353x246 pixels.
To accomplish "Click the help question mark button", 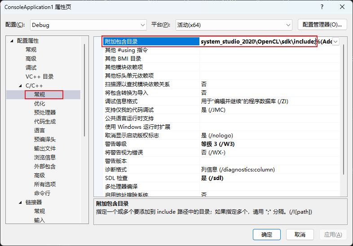I will pyautogui.click(x=322, y=7).
